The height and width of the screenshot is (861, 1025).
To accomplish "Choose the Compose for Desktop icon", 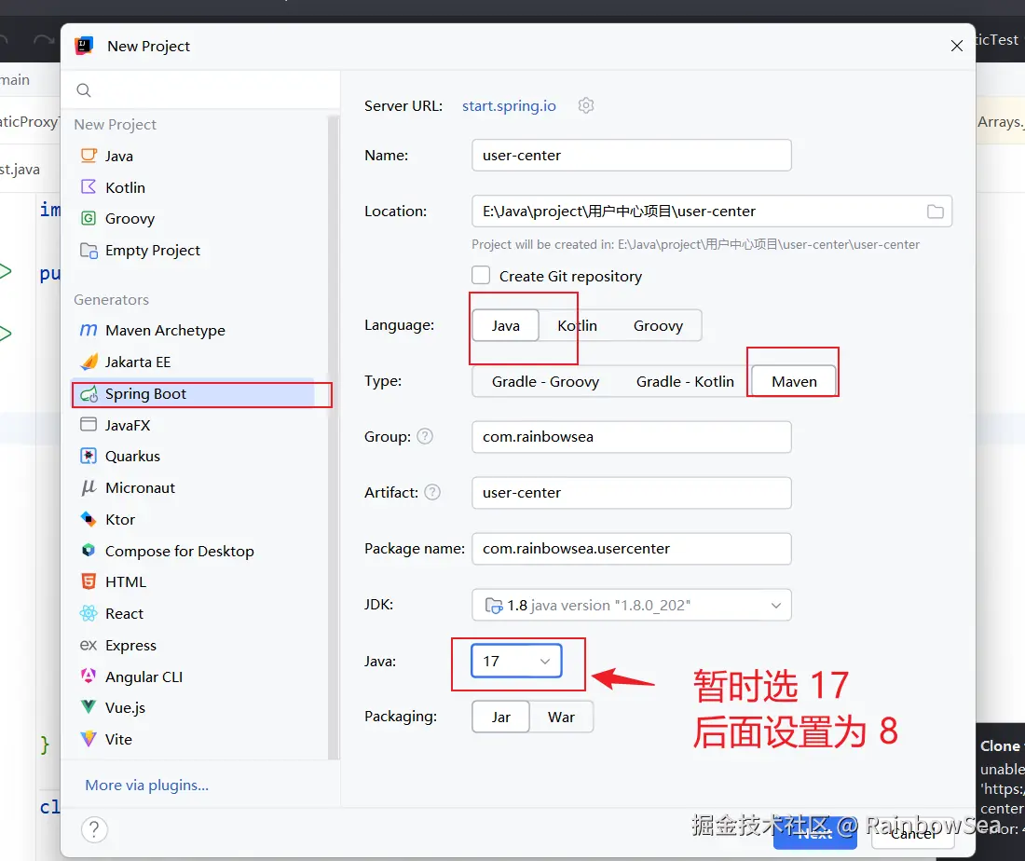I will (89, 551).
